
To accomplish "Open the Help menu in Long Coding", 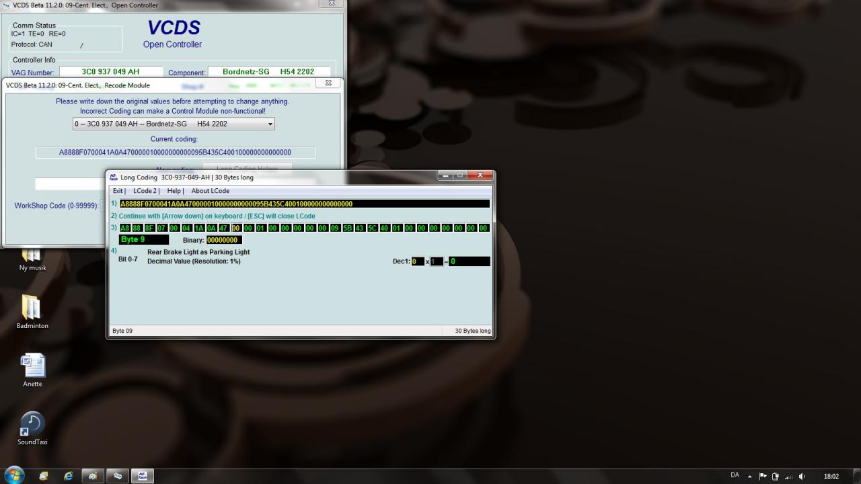I will tap(175, 191).
